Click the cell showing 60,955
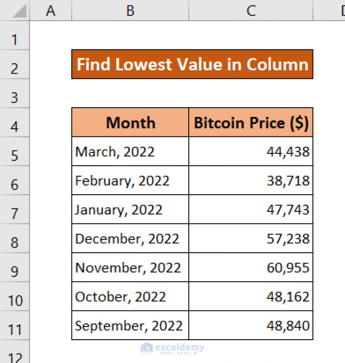This screenshot has height=363, width=345. (251, 267)
